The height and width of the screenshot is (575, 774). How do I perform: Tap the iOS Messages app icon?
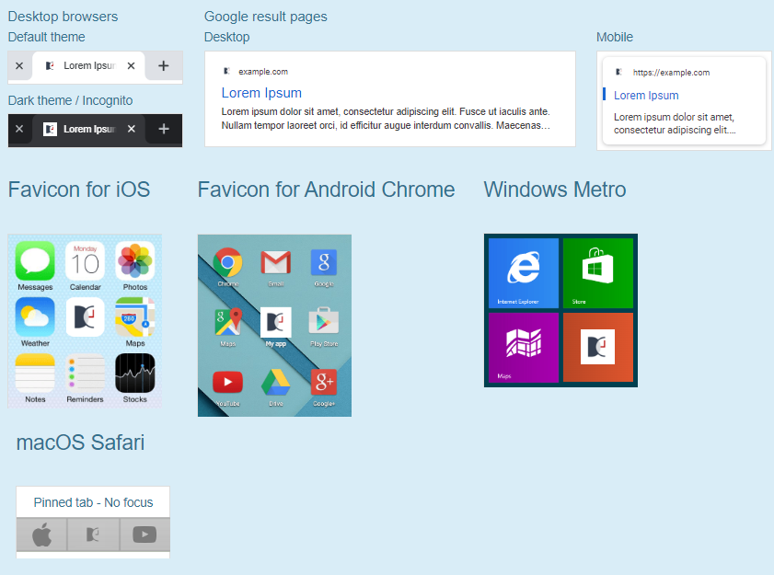(35, 260)
